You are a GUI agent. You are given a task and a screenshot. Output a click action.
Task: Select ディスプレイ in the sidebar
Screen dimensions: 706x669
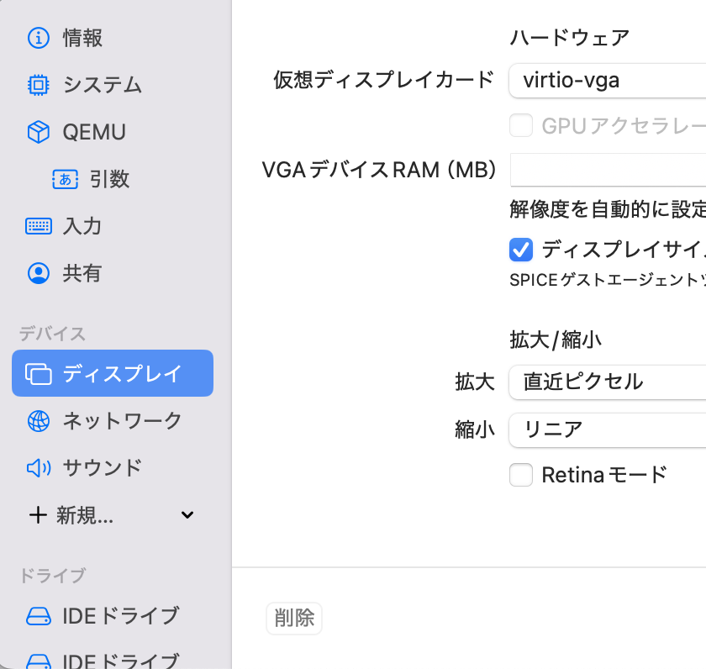coord(113,373)
